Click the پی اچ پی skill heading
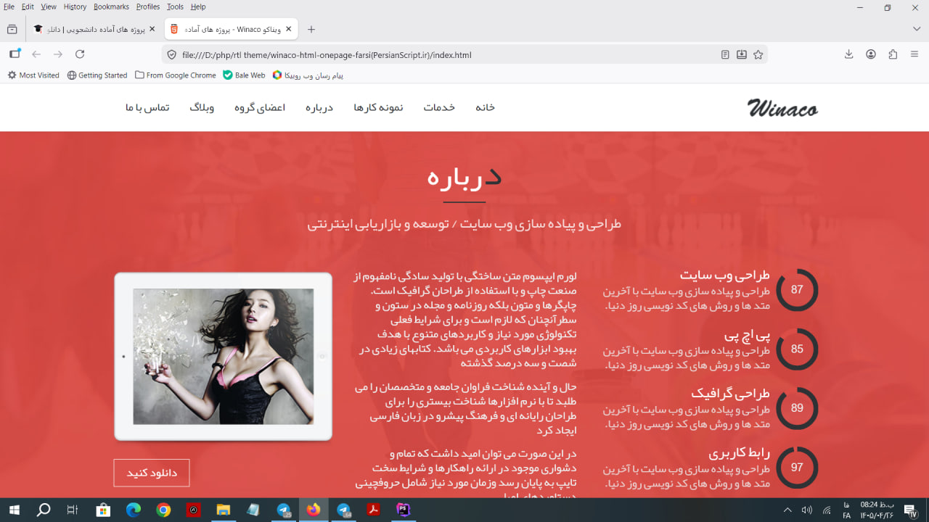 pos(747,336)
